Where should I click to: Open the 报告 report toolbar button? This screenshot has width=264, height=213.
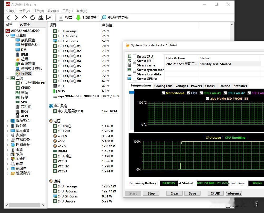point(66,17)
